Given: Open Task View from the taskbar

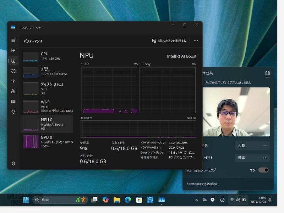Looking at the screenshot, I should pos(94,200).
